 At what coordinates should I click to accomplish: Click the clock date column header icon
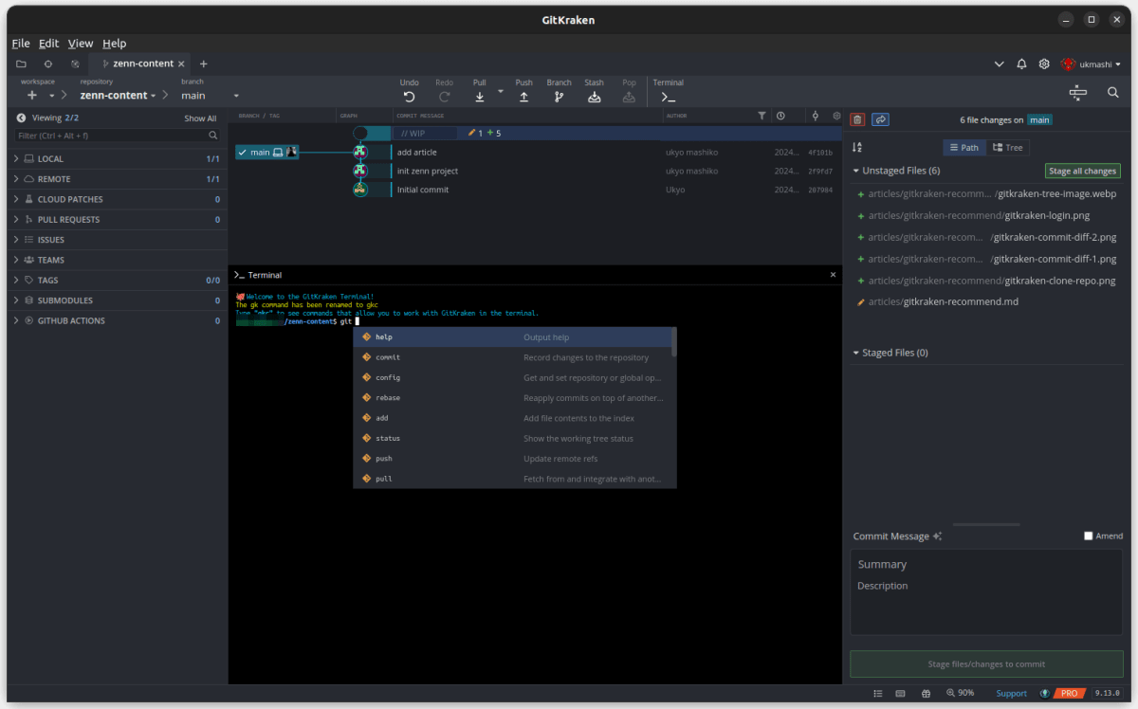[x=780, y=116]
